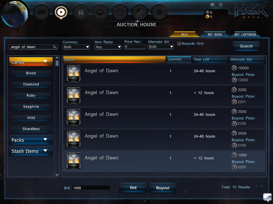
Task: Expand the Packs category
Action: tap(31, 140)
